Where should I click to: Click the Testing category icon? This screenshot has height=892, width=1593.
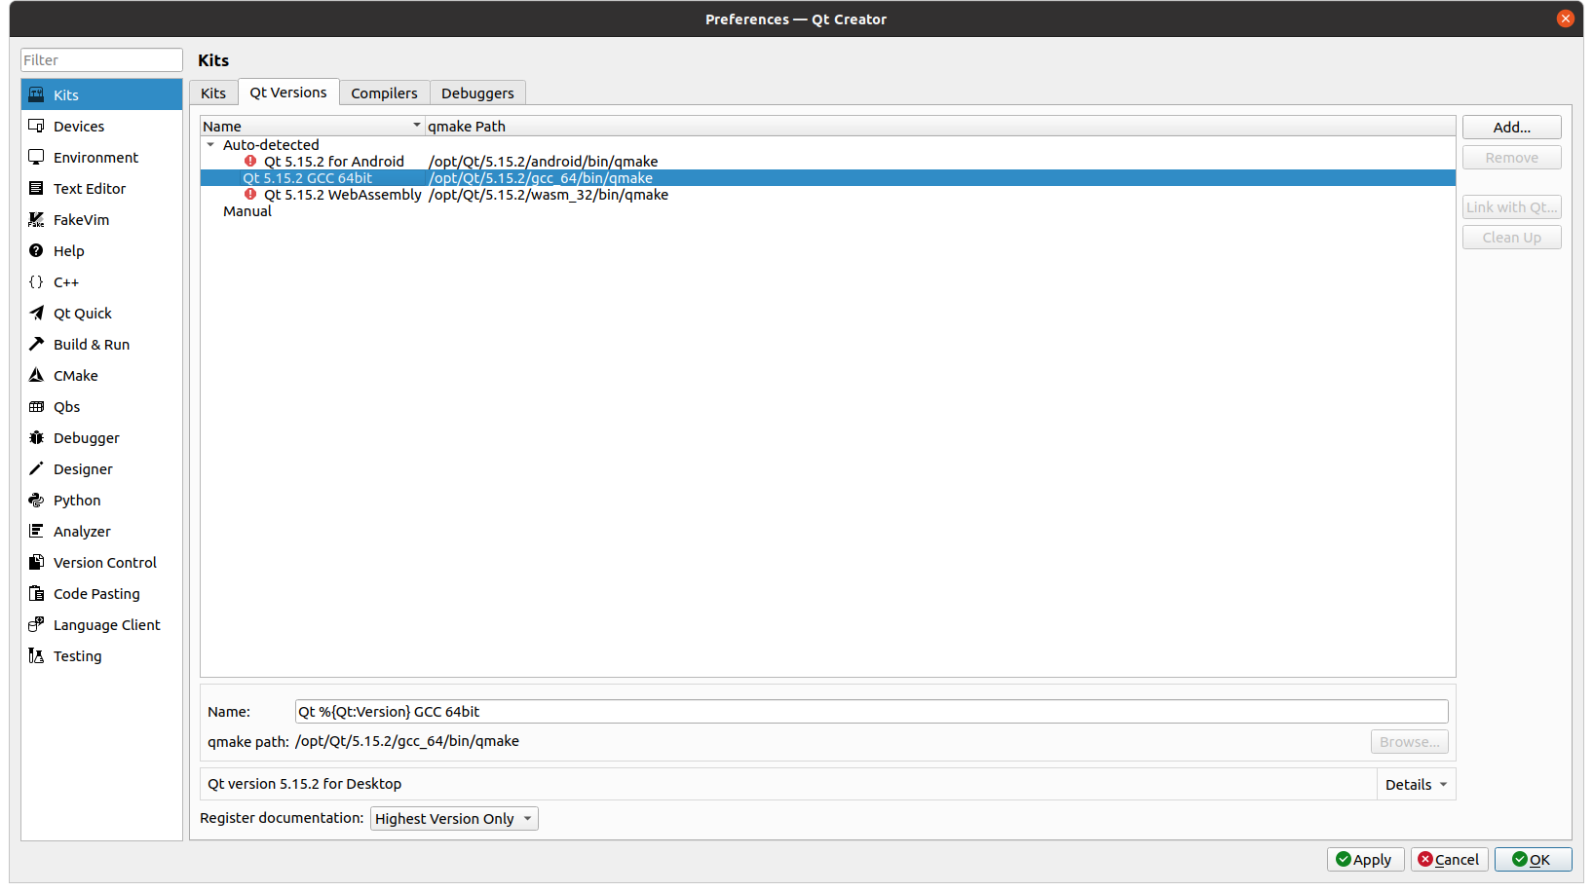tap(36, 655)
